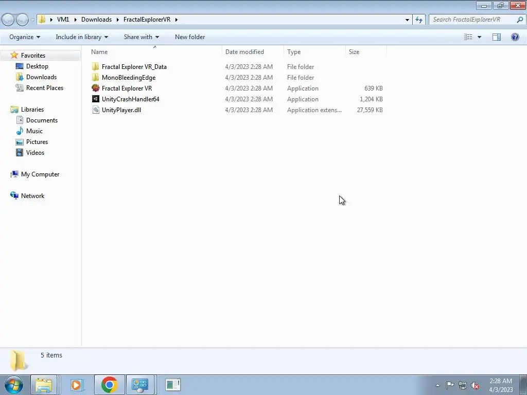Click the New folder button

pyautogui.click(x=190, y=37)
